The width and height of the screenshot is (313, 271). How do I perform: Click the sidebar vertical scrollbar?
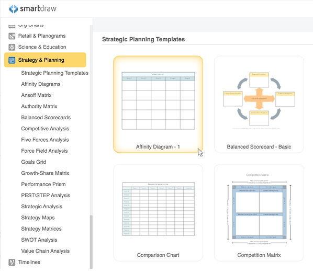pyautogui.click(x=91, y=242)
